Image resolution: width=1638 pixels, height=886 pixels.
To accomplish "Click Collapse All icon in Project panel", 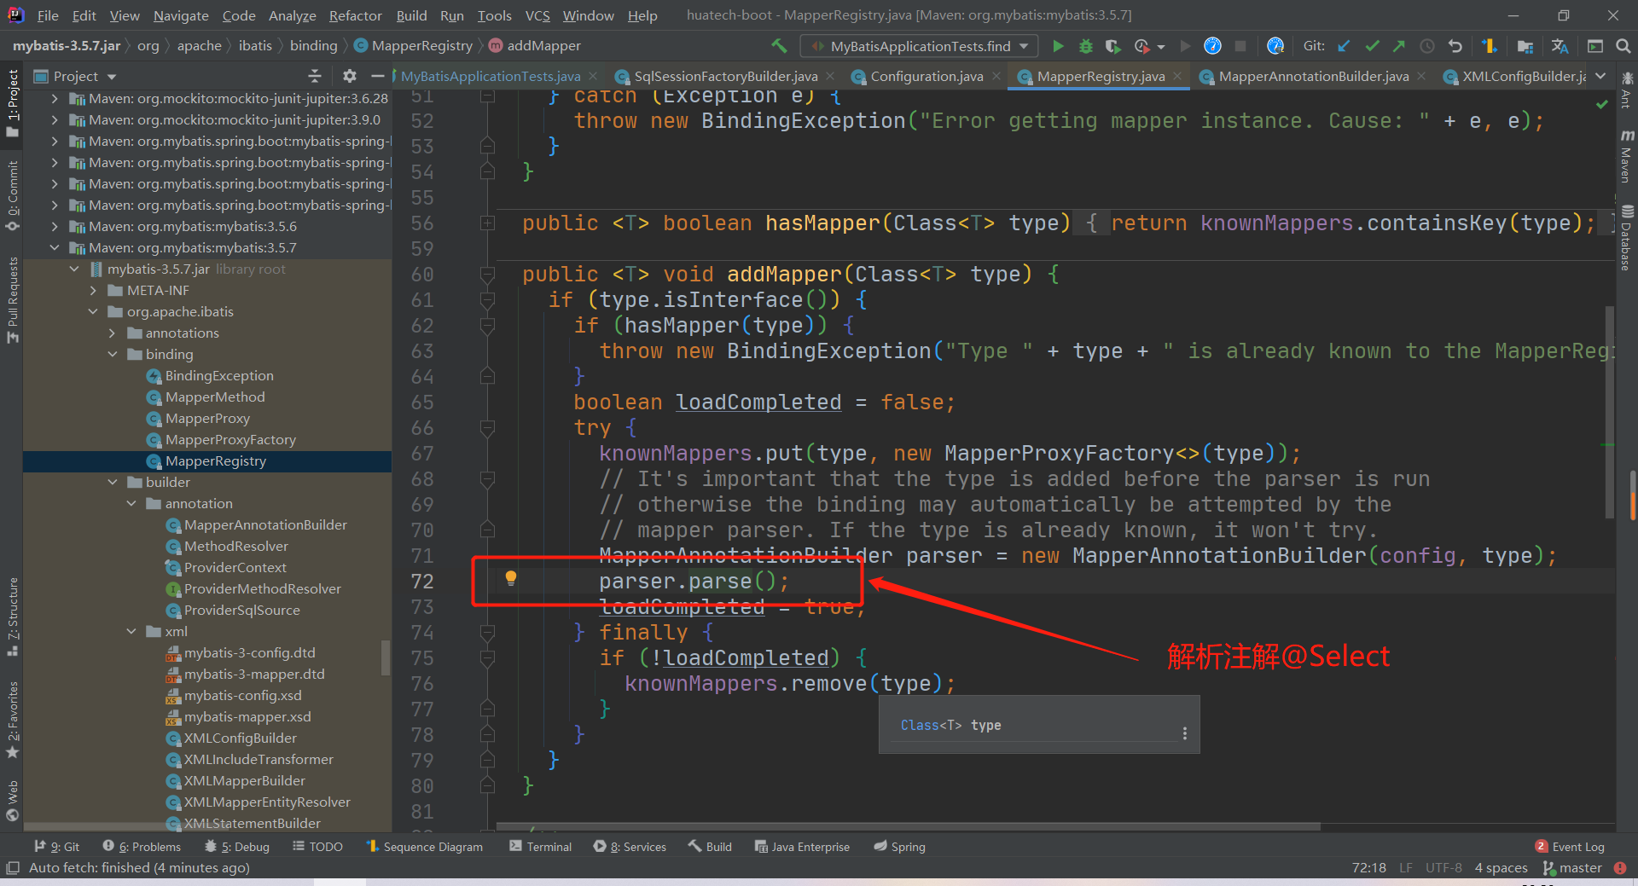I will pos(315,76).
